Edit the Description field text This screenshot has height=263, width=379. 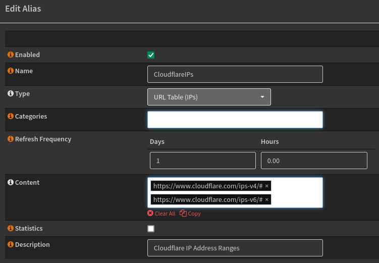coord(235,248)
